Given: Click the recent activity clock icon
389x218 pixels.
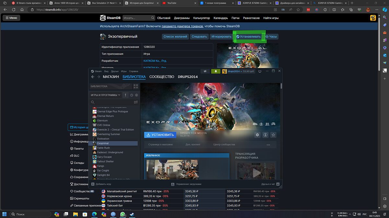Looking at the screenshot, I should click(x=132, y=95).
